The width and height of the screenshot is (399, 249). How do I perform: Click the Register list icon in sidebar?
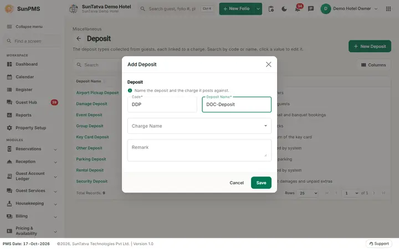point(9,90)
